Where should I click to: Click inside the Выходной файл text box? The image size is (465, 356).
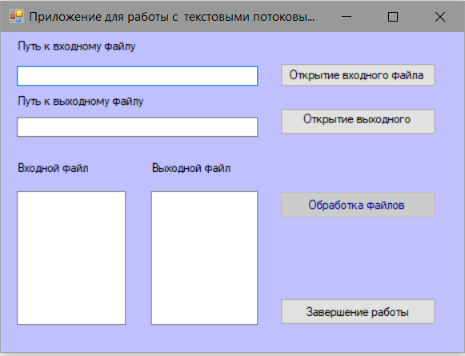(204, 258)
